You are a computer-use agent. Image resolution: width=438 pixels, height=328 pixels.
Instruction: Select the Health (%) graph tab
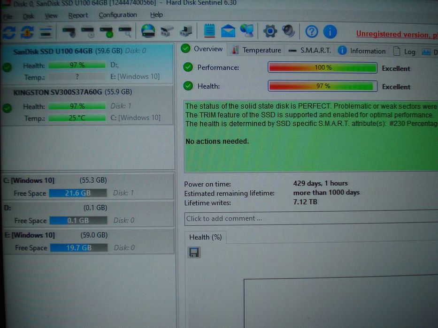click(205, 237)
